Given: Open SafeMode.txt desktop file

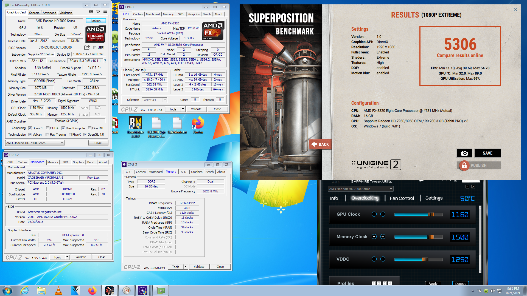Looking at the screenshot, I should (177, 126).
